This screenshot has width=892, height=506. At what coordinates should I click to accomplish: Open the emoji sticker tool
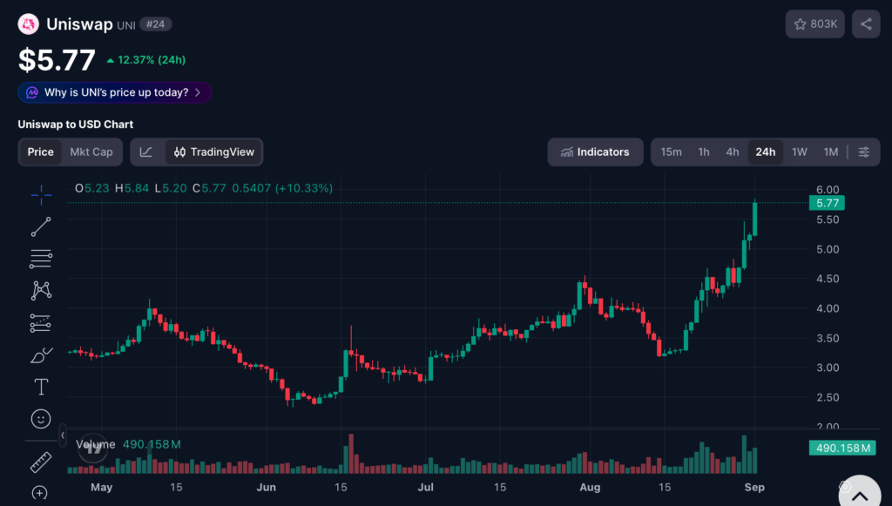[x=41, y=419]
